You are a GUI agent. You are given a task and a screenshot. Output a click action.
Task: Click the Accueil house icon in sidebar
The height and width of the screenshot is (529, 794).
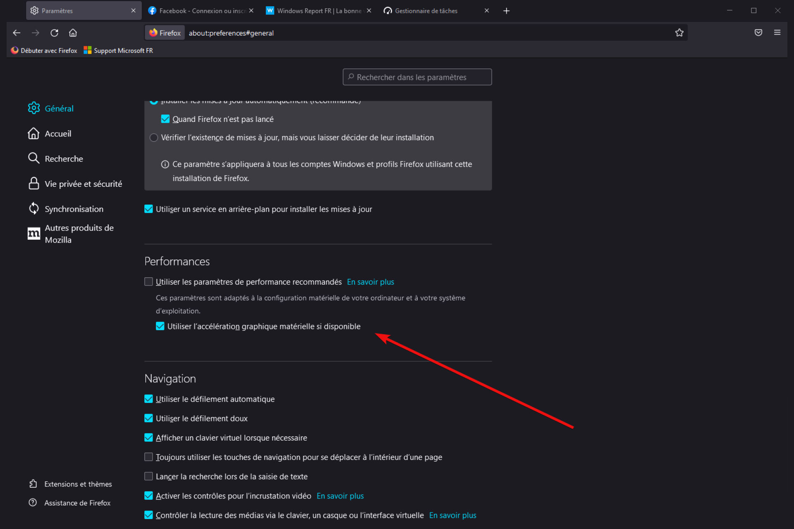pos(33,133)
